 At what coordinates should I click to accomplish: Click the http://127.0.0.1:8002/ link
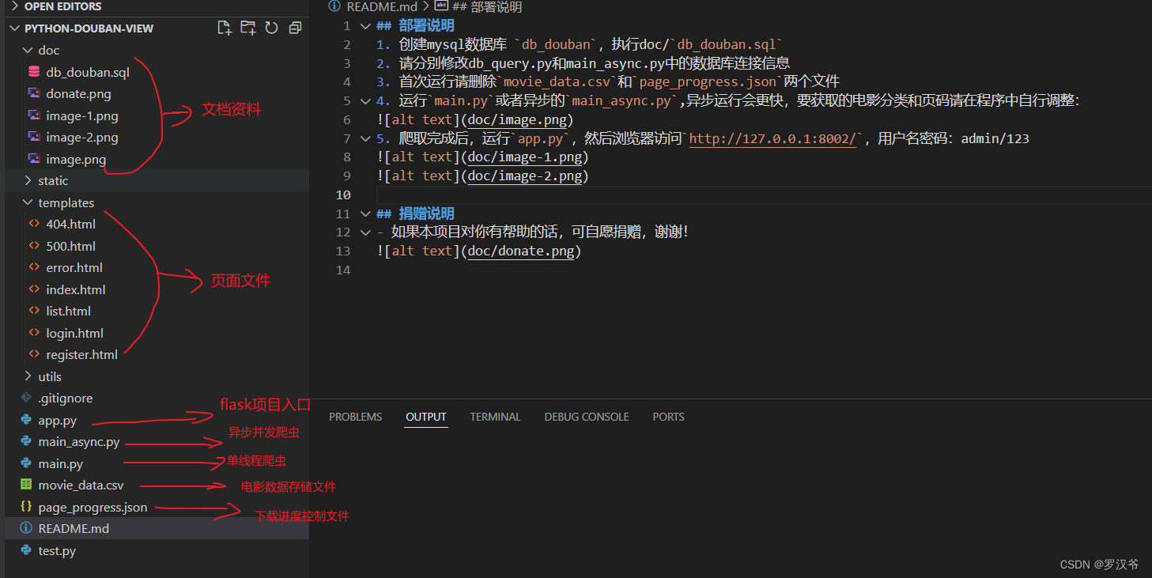point(773,139)
